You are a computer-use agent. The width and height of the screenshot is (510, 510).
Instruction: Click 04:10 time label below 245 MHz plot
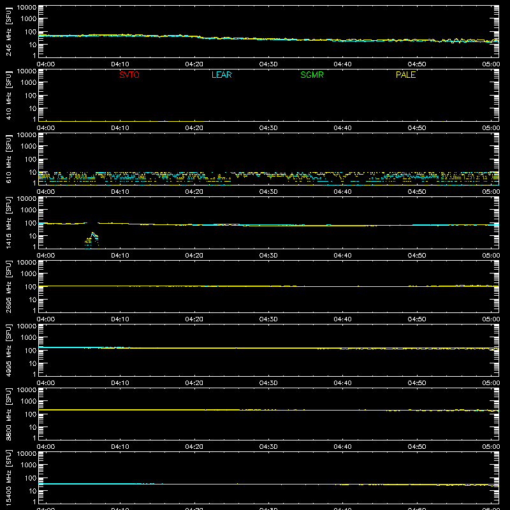pos(120,64)
